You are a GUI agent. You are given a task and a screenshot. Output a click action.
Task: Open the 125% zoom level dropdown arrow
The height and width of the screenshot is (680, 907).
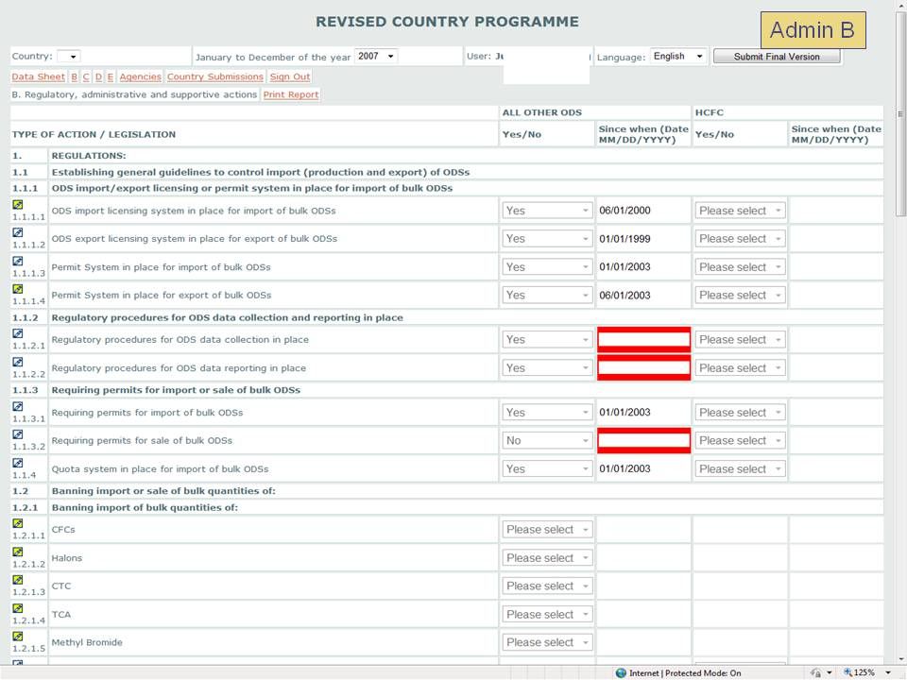(x=888, y=673)
